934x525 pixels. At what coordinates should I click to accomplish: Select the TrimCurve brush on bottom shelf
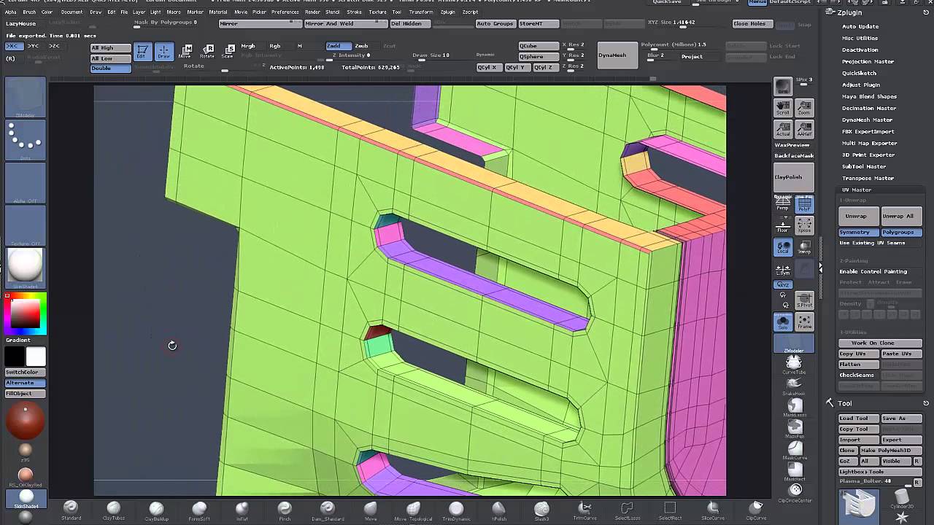584,510
